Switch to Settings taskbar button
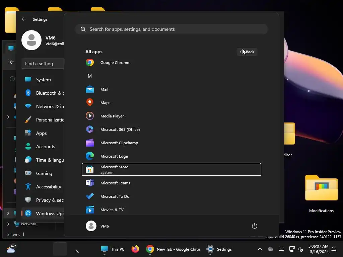This screenshot has width=343, height=257. pos(219,249)
